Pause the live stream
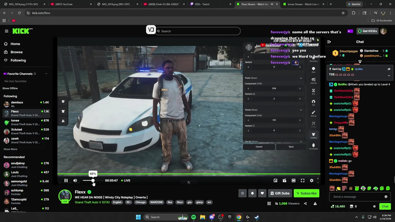The image size is (395, 222). click(x=66, y=180)
